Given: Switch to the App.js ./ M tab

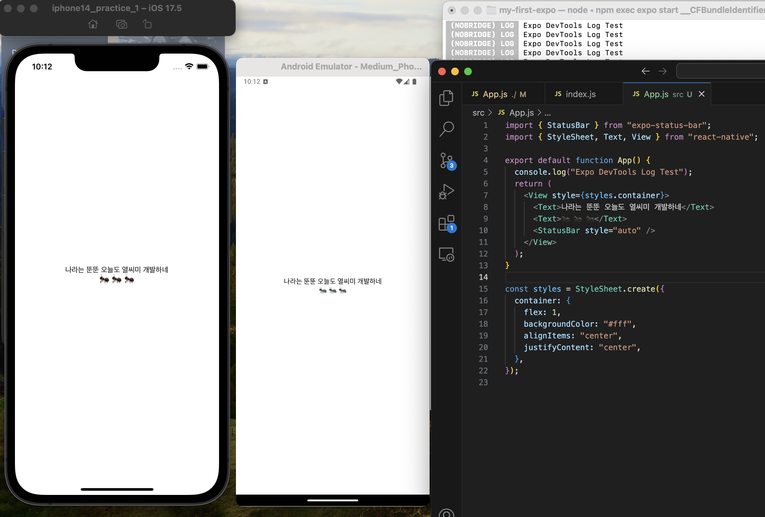Looking at the screenshot, I should [x=499, y=95].
